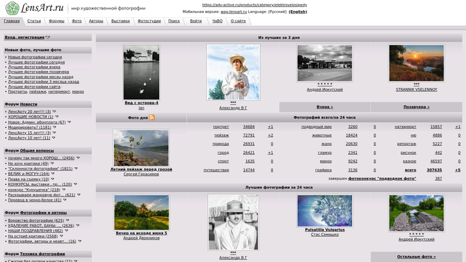Switch language to English
Viewport: 466px width, 262px height.
(298, 12)
